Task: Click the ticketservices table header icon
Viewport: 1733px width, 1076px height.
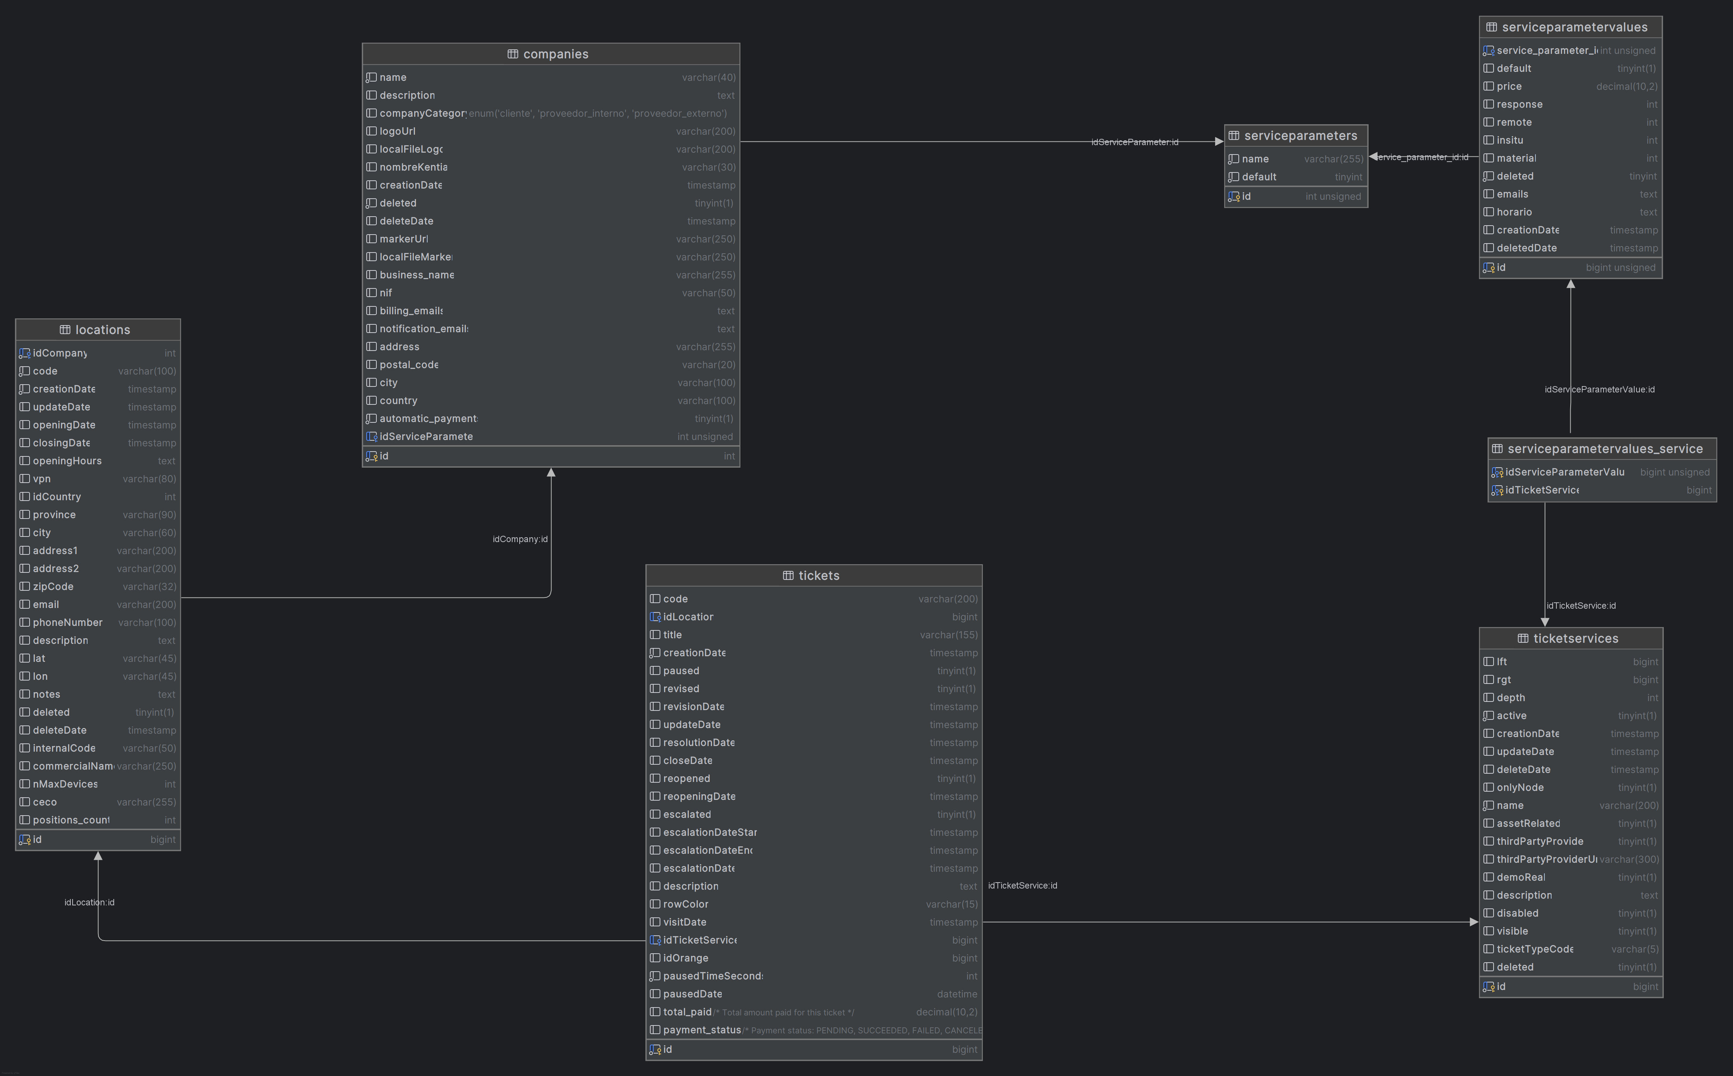Action: point(1522,638)
